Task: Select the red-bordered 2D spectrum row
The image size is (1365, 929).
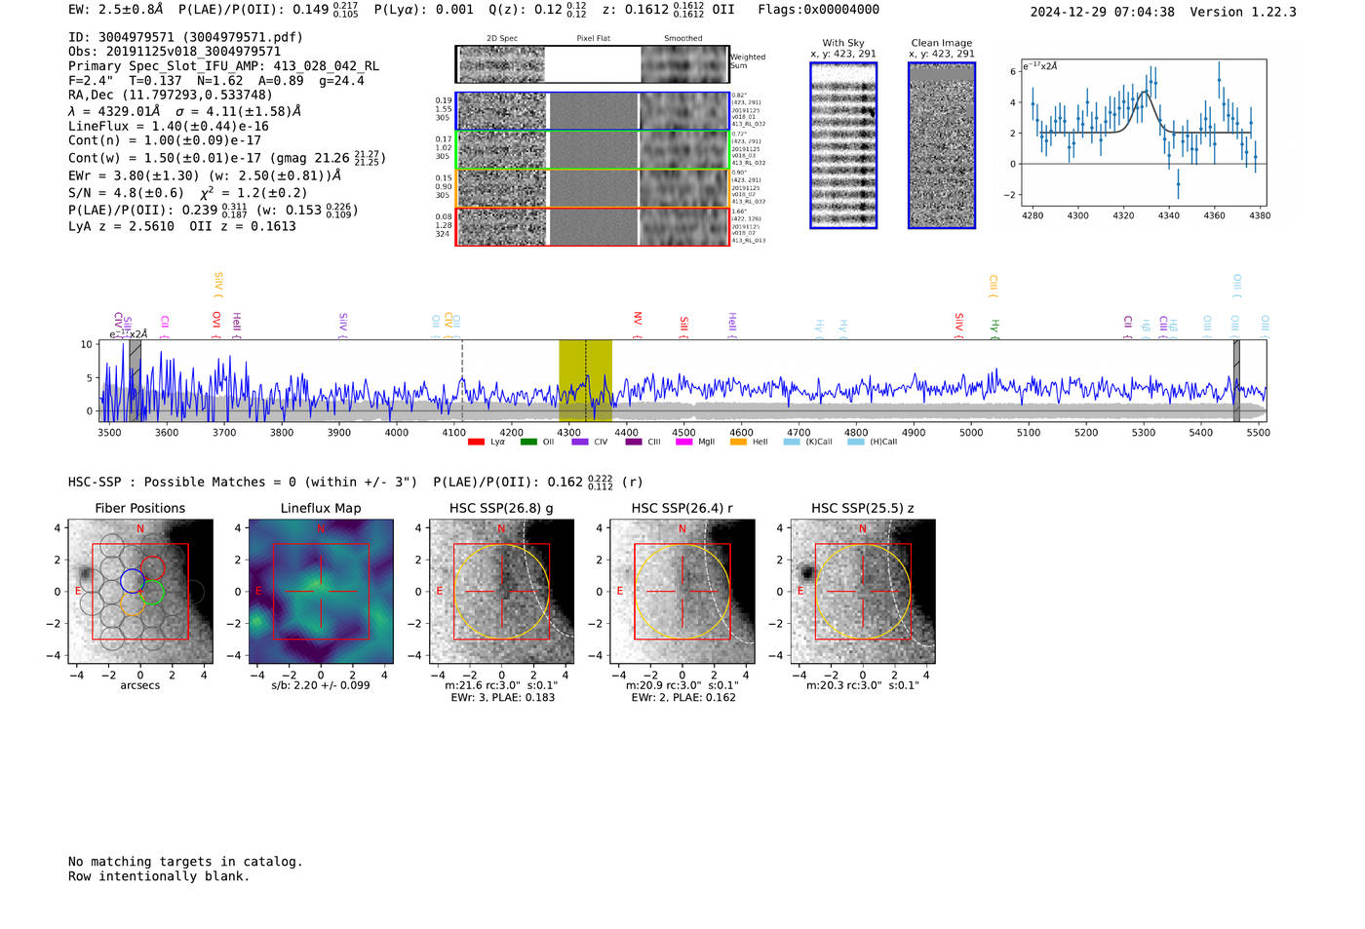Action: pyautogui.click(x=592, y=226)
